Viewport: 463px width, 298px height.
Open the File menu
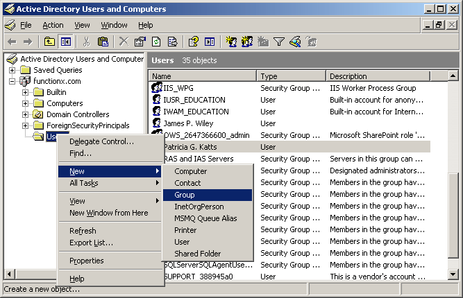pyautogui.click(x=26, y=26)
